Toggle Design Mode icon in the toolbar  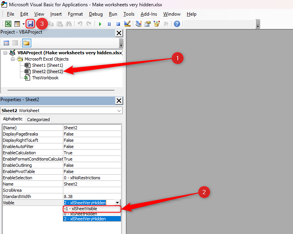pyautogui.click(x=127, y=24)
